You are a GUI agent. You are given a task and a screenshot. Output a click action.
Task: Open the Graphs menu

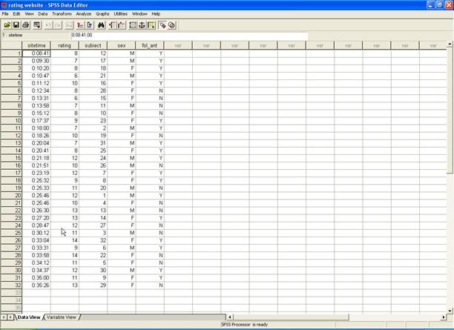tap(102, 14)
